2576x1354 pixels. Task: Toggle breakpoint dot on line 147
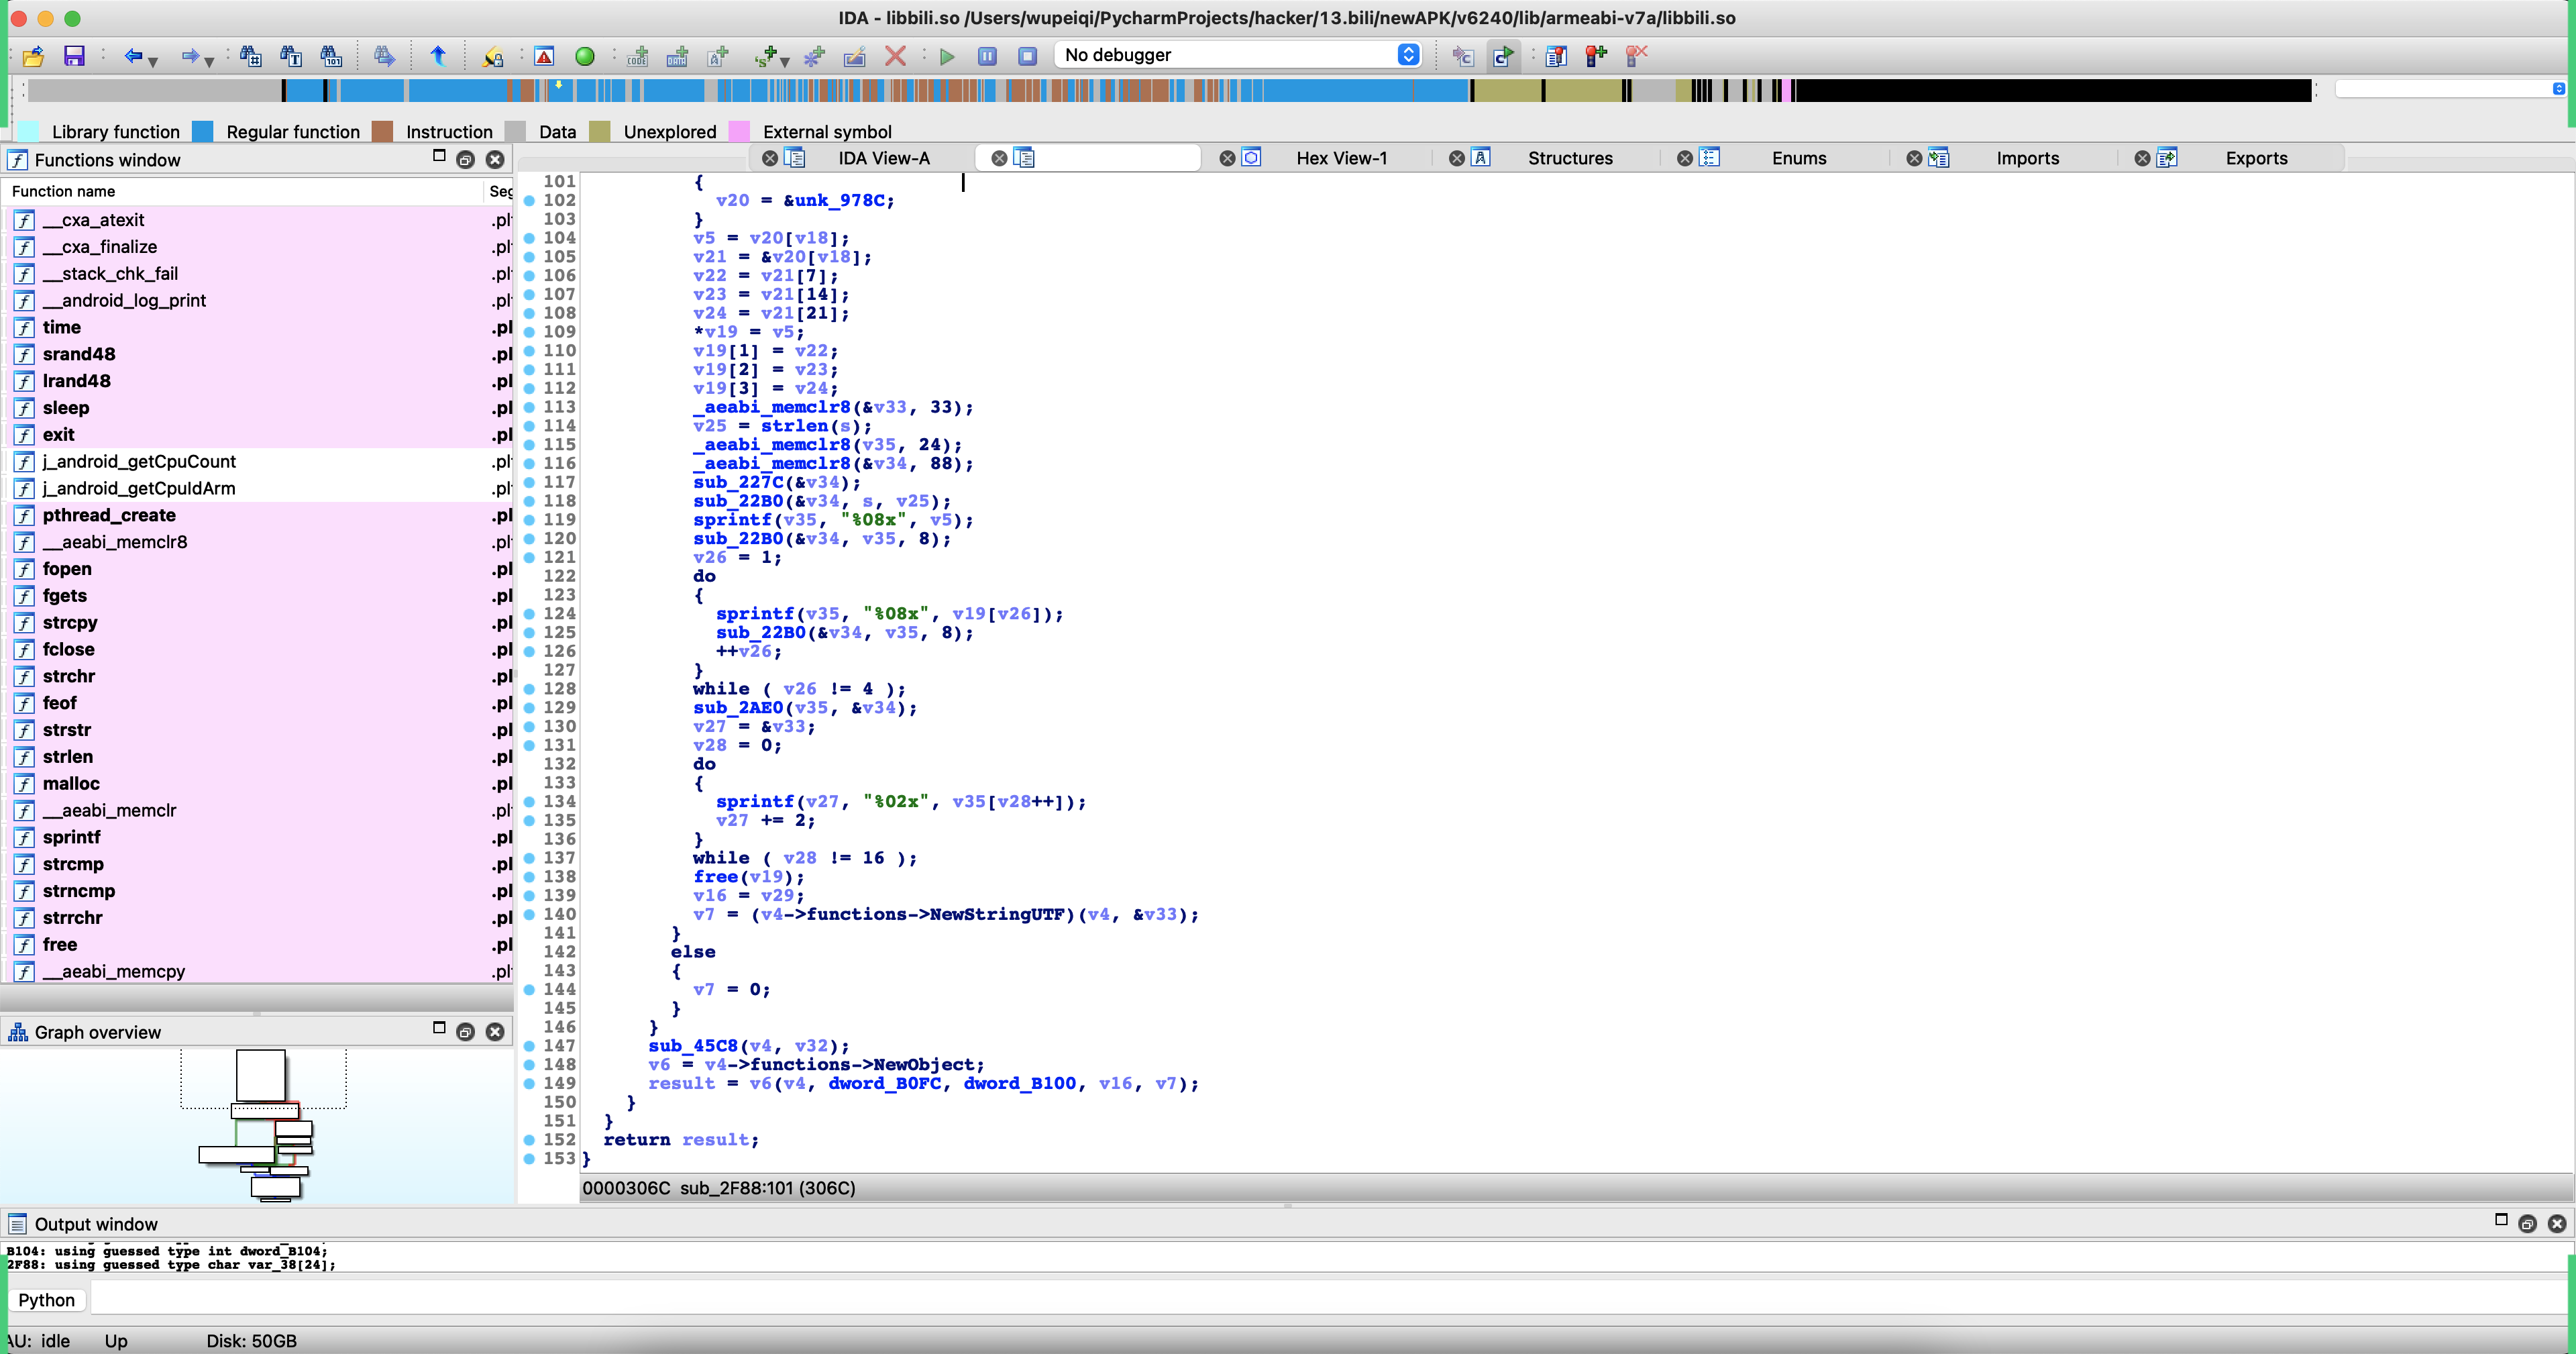click(529, 1046)
